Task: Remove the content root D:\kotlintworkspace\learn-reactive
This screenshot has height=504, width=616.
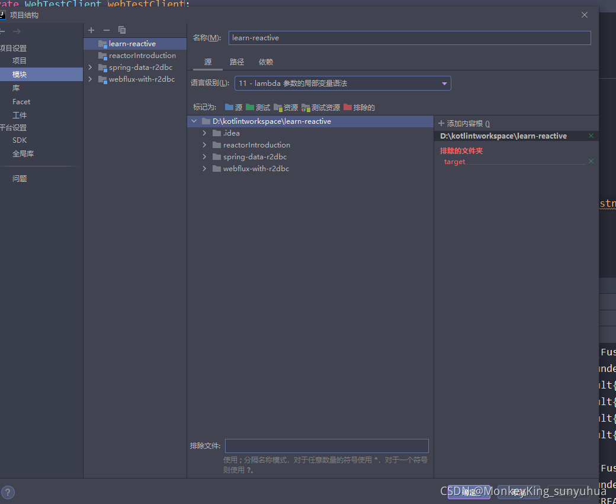Action: point(591,136)
